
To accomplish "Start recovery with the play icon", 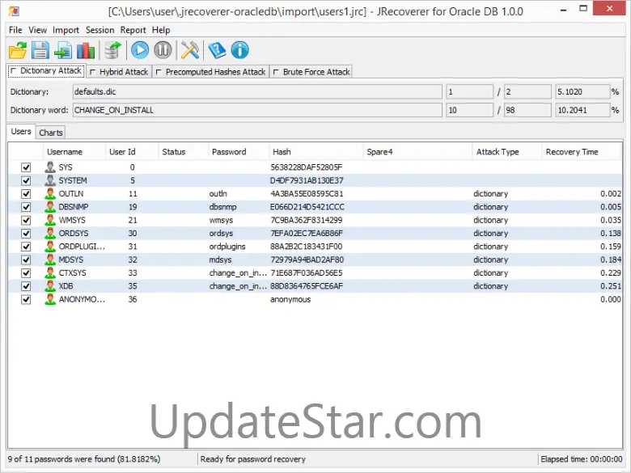I will (x=140, y=50).
